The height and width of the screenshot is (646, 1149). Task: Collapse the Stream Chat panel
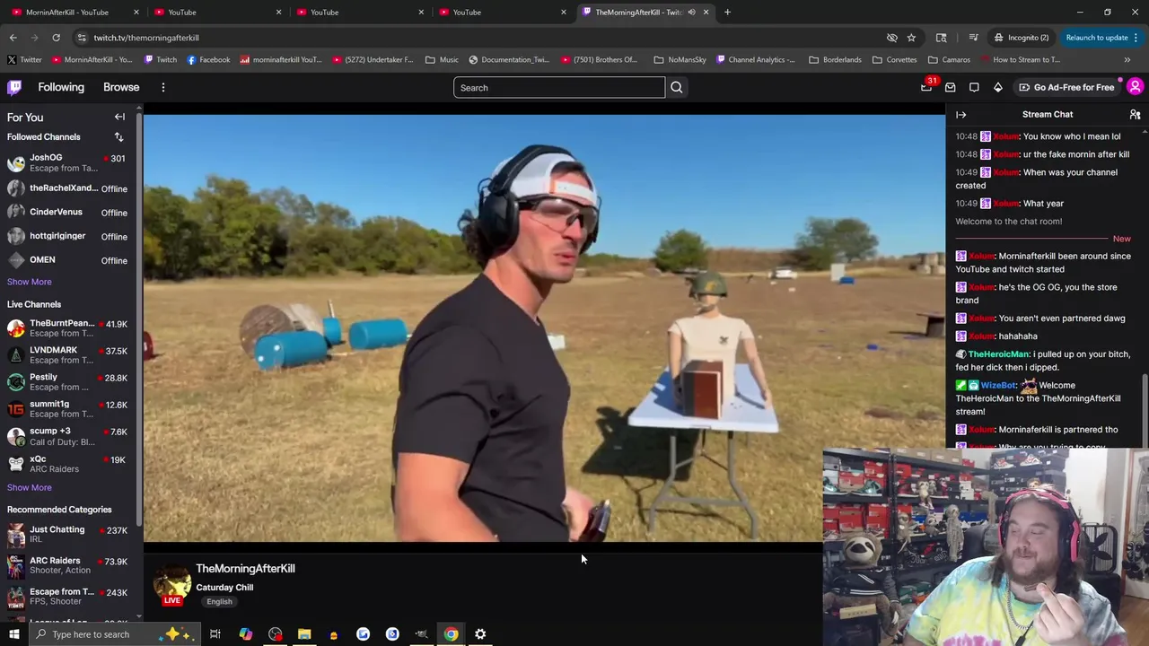[x=960, y=115]
